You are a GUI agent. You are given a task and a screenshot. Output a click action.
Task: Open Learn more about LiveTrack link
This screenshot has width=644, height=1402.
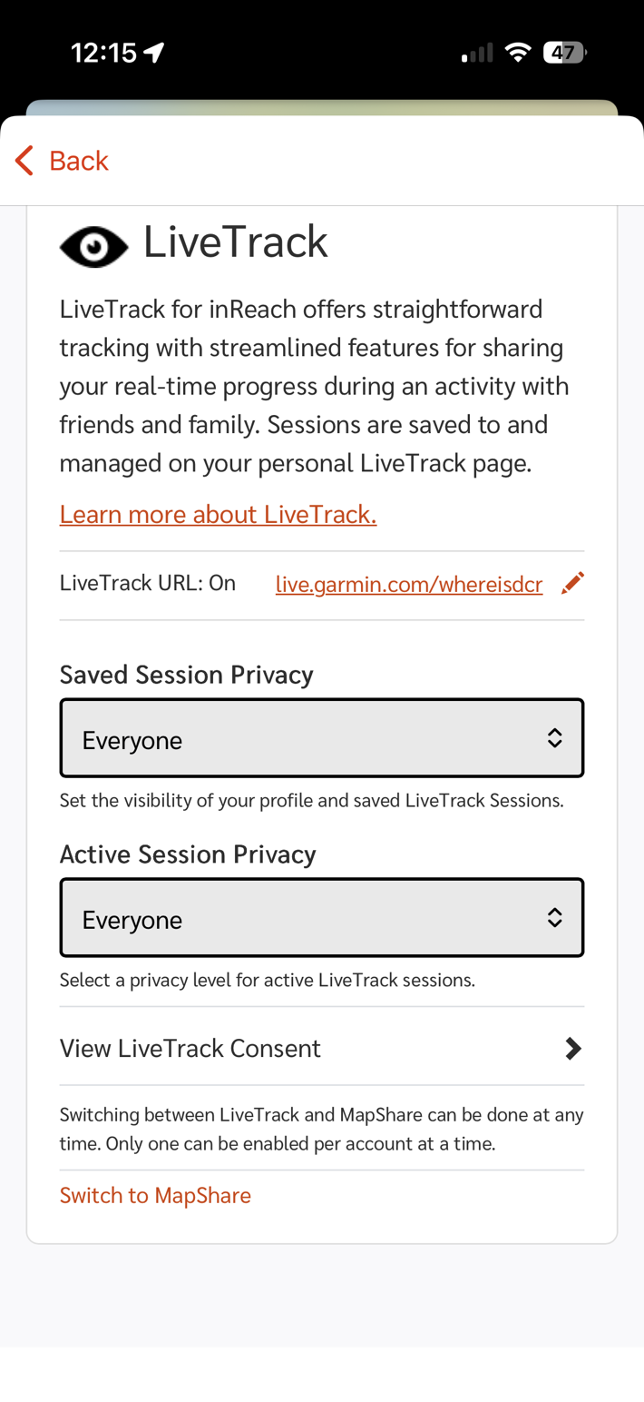click(218, 515)
